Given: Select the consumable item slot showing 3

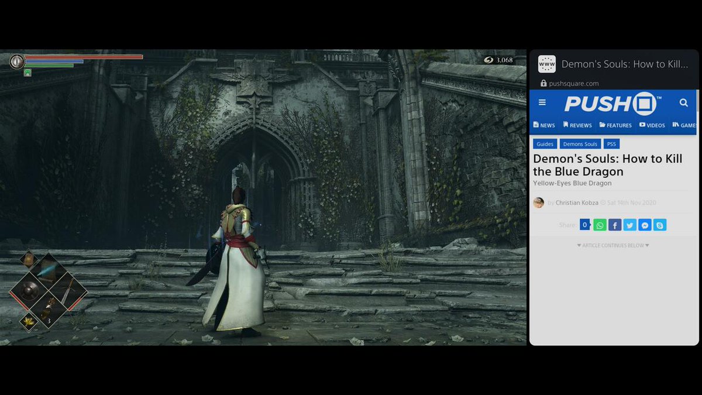Looking at the screenshot, I should 48,309.
